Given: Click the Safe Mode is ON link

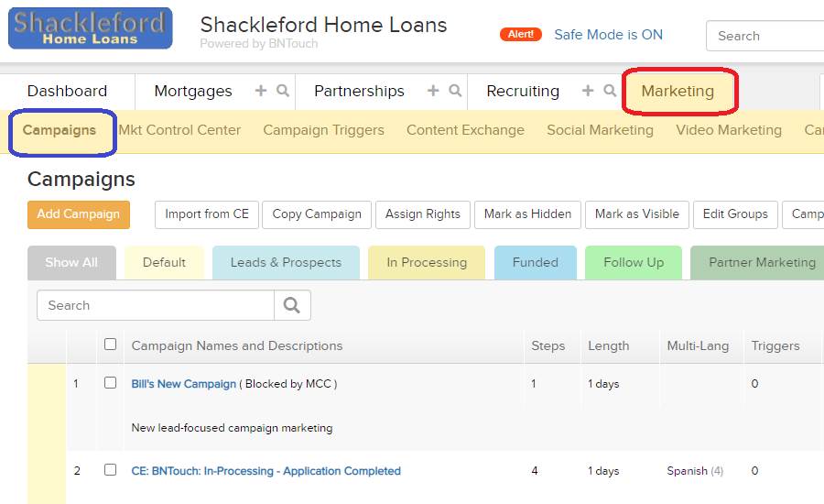Looking at the screenshot, I should [x=609, y=35].
